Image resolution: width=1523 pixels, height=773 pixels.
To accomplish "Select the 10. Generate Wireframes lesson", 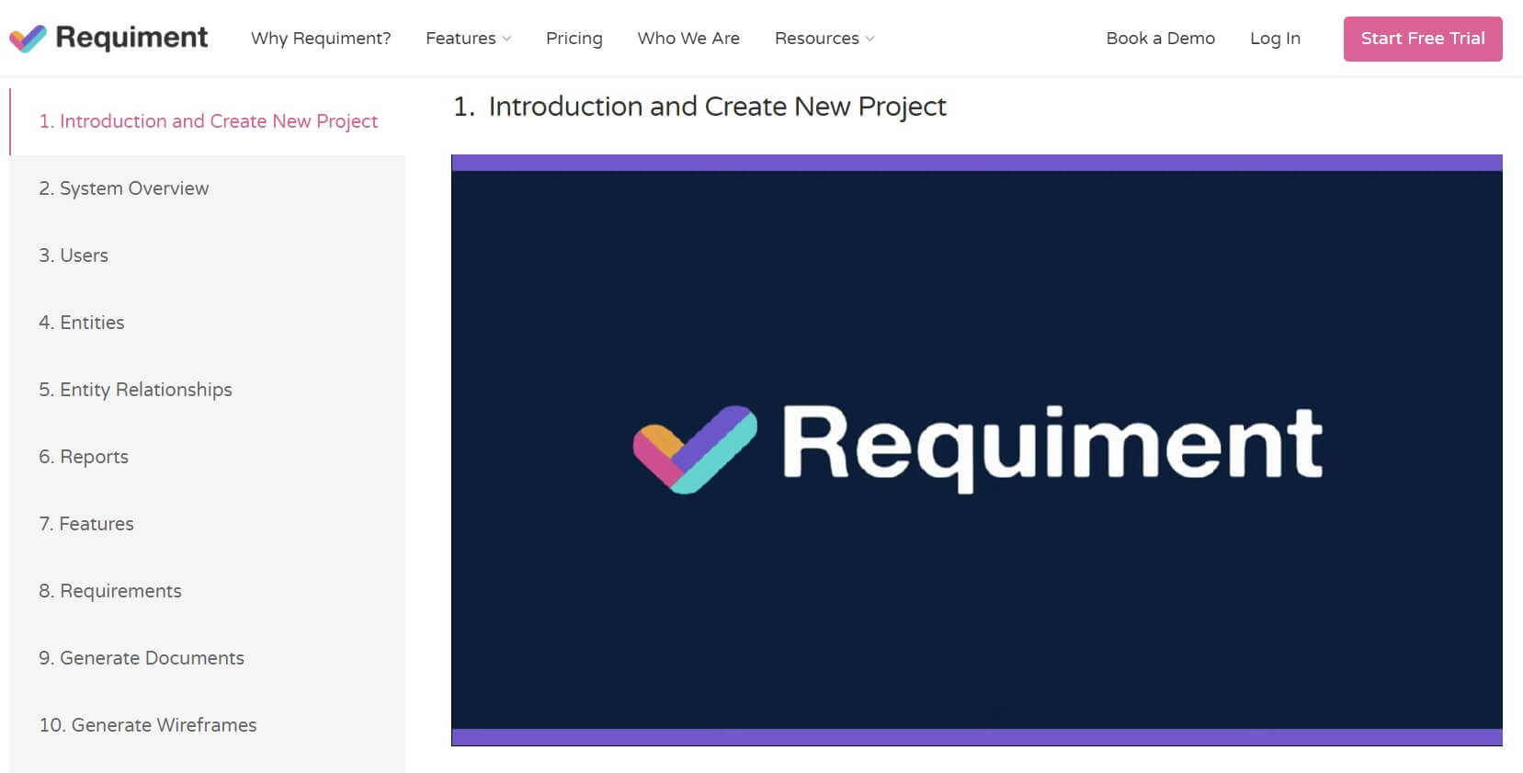I will (208, 725).
